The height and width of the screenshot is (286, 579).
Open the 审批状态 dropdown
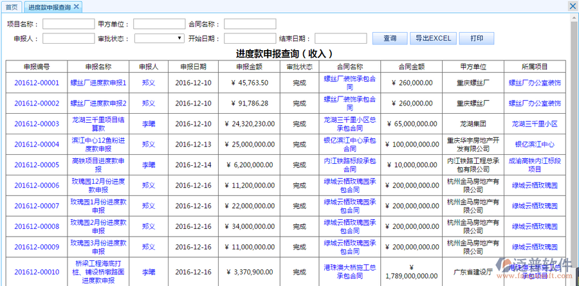pos(160,39)
